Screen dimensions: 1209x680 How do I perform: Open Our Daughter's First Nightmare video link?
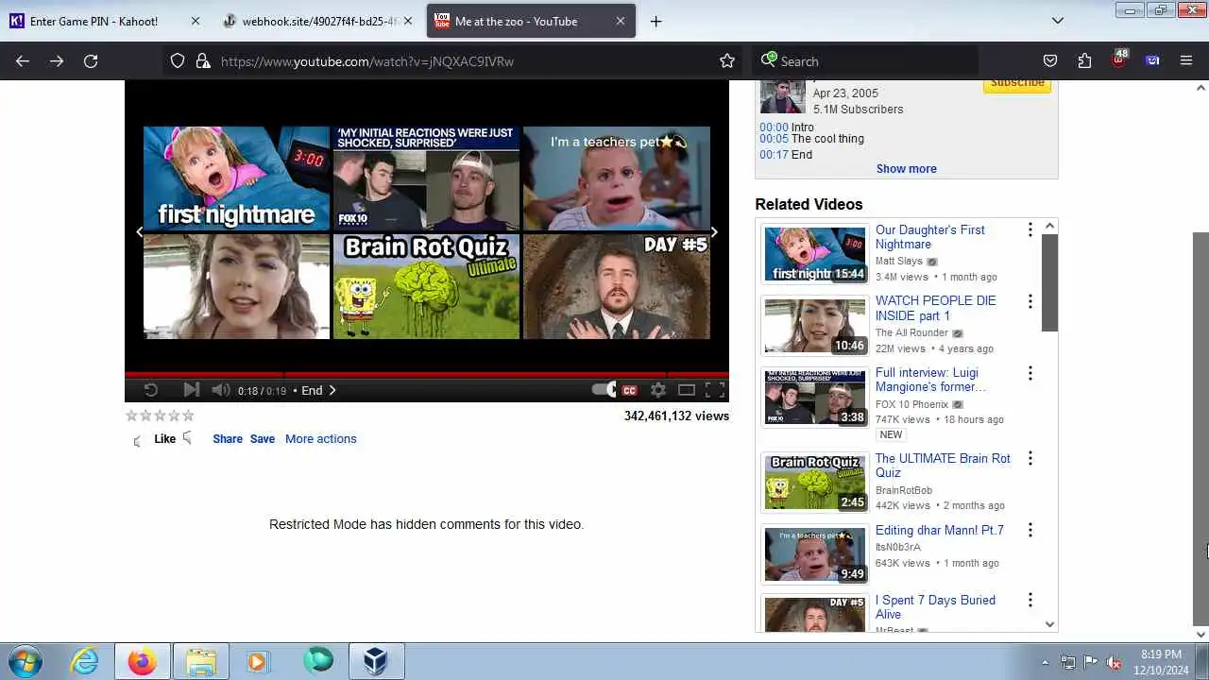pos(930,237)
